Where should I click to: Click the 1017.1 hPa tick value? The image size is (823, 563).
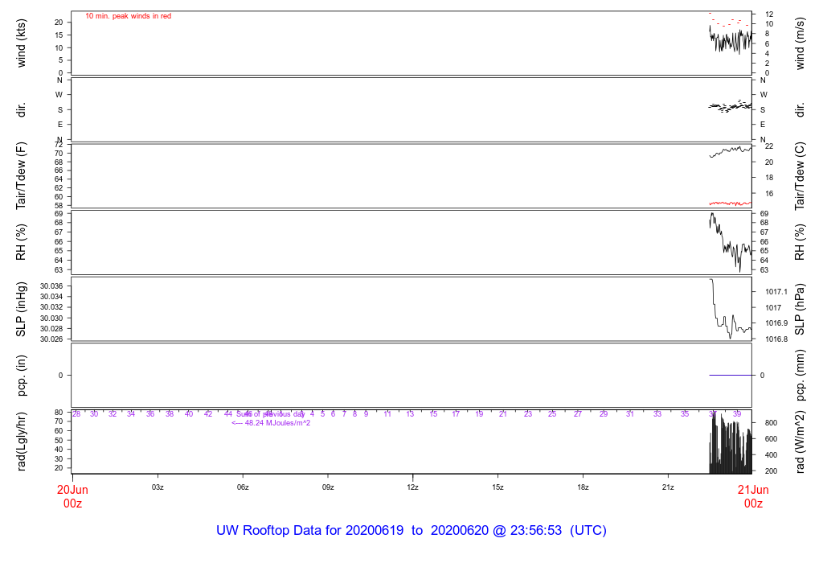point(776,291)
